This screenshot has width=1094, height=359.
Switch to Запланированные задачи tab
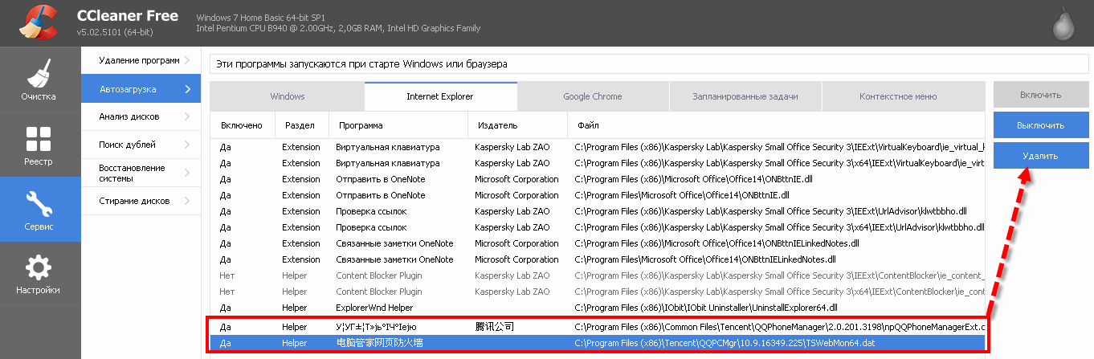pos(745,96)
